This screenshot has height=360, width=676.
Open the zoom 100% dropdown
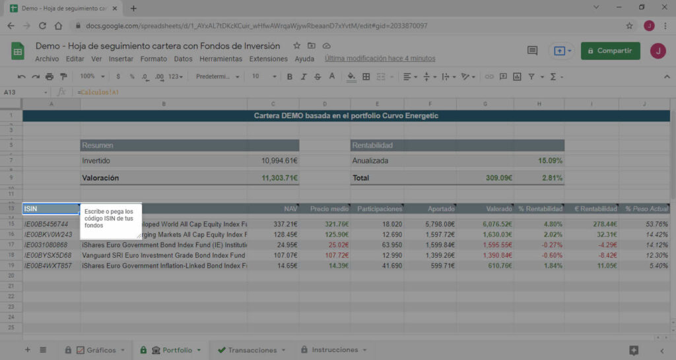coord(92,76)
